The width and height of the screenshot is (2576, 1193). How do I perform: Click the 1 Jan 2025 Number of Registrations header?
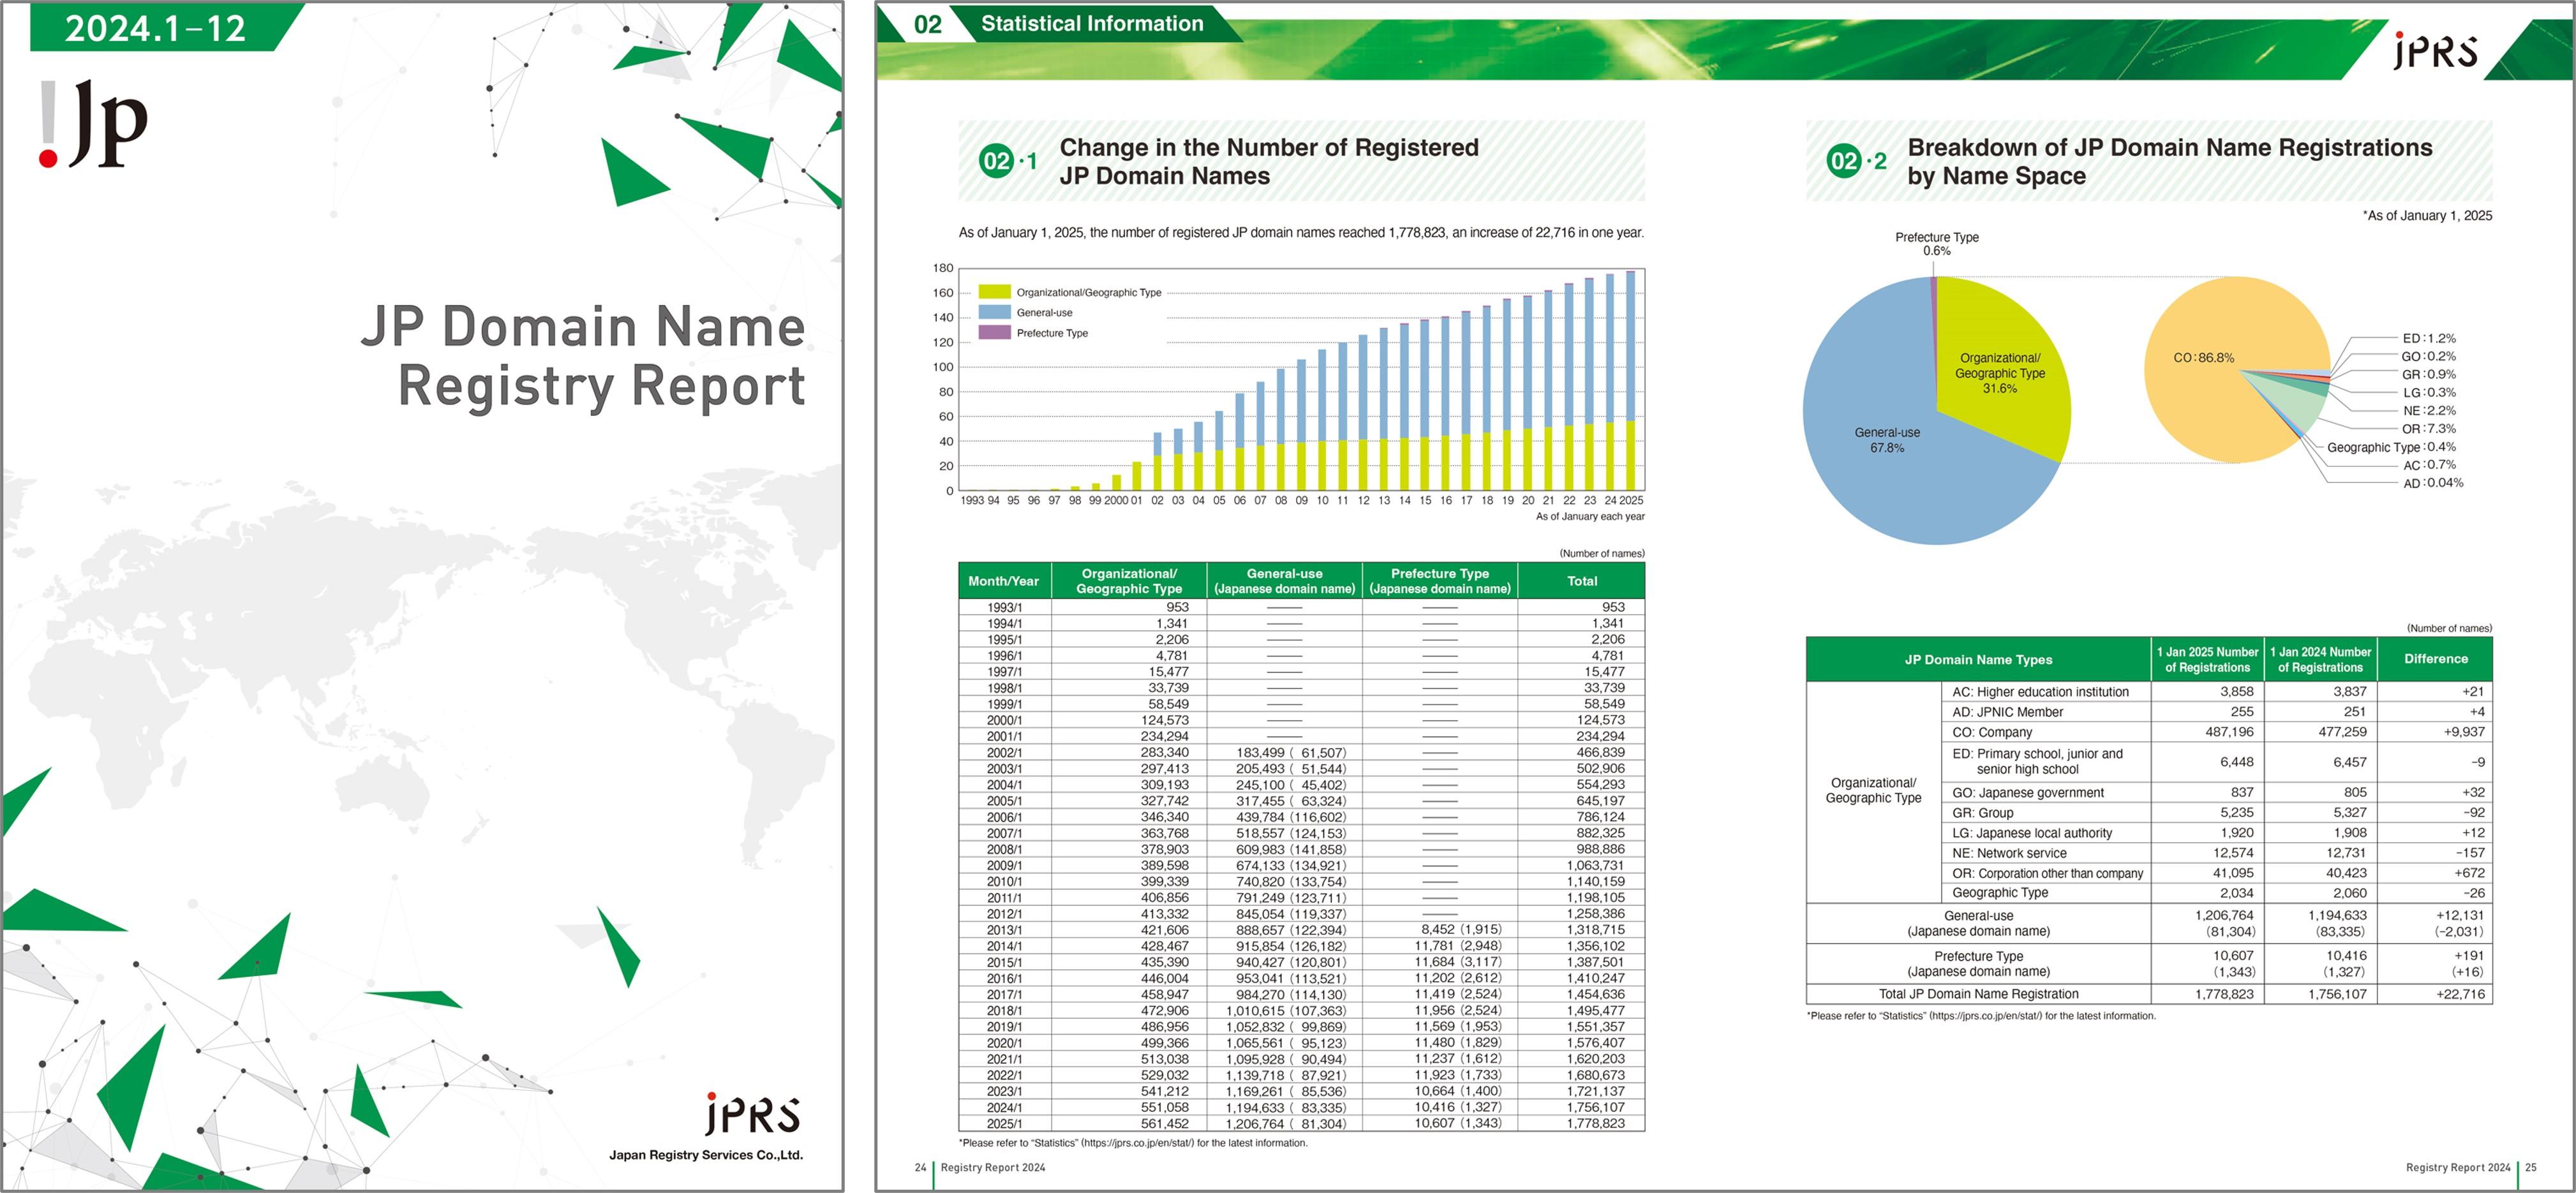click(x=2207, y=659)
